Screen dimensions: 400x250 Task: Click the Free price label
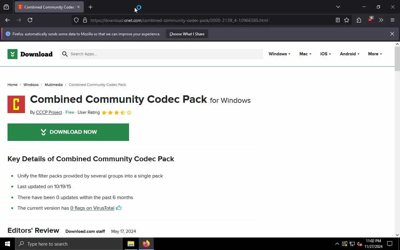pyautogui.click(x=70, y=112)
